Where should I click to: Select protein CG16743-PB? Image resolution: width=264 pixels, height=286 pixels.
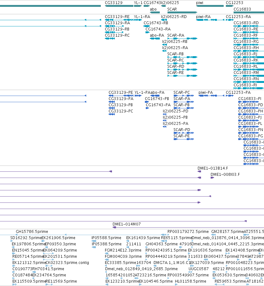tap(157, 99)
